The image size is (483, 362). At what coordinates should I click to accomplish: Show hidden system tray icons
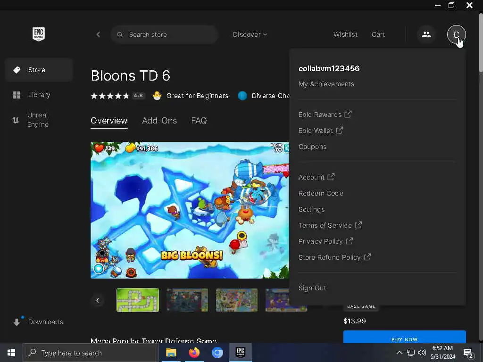400,353
